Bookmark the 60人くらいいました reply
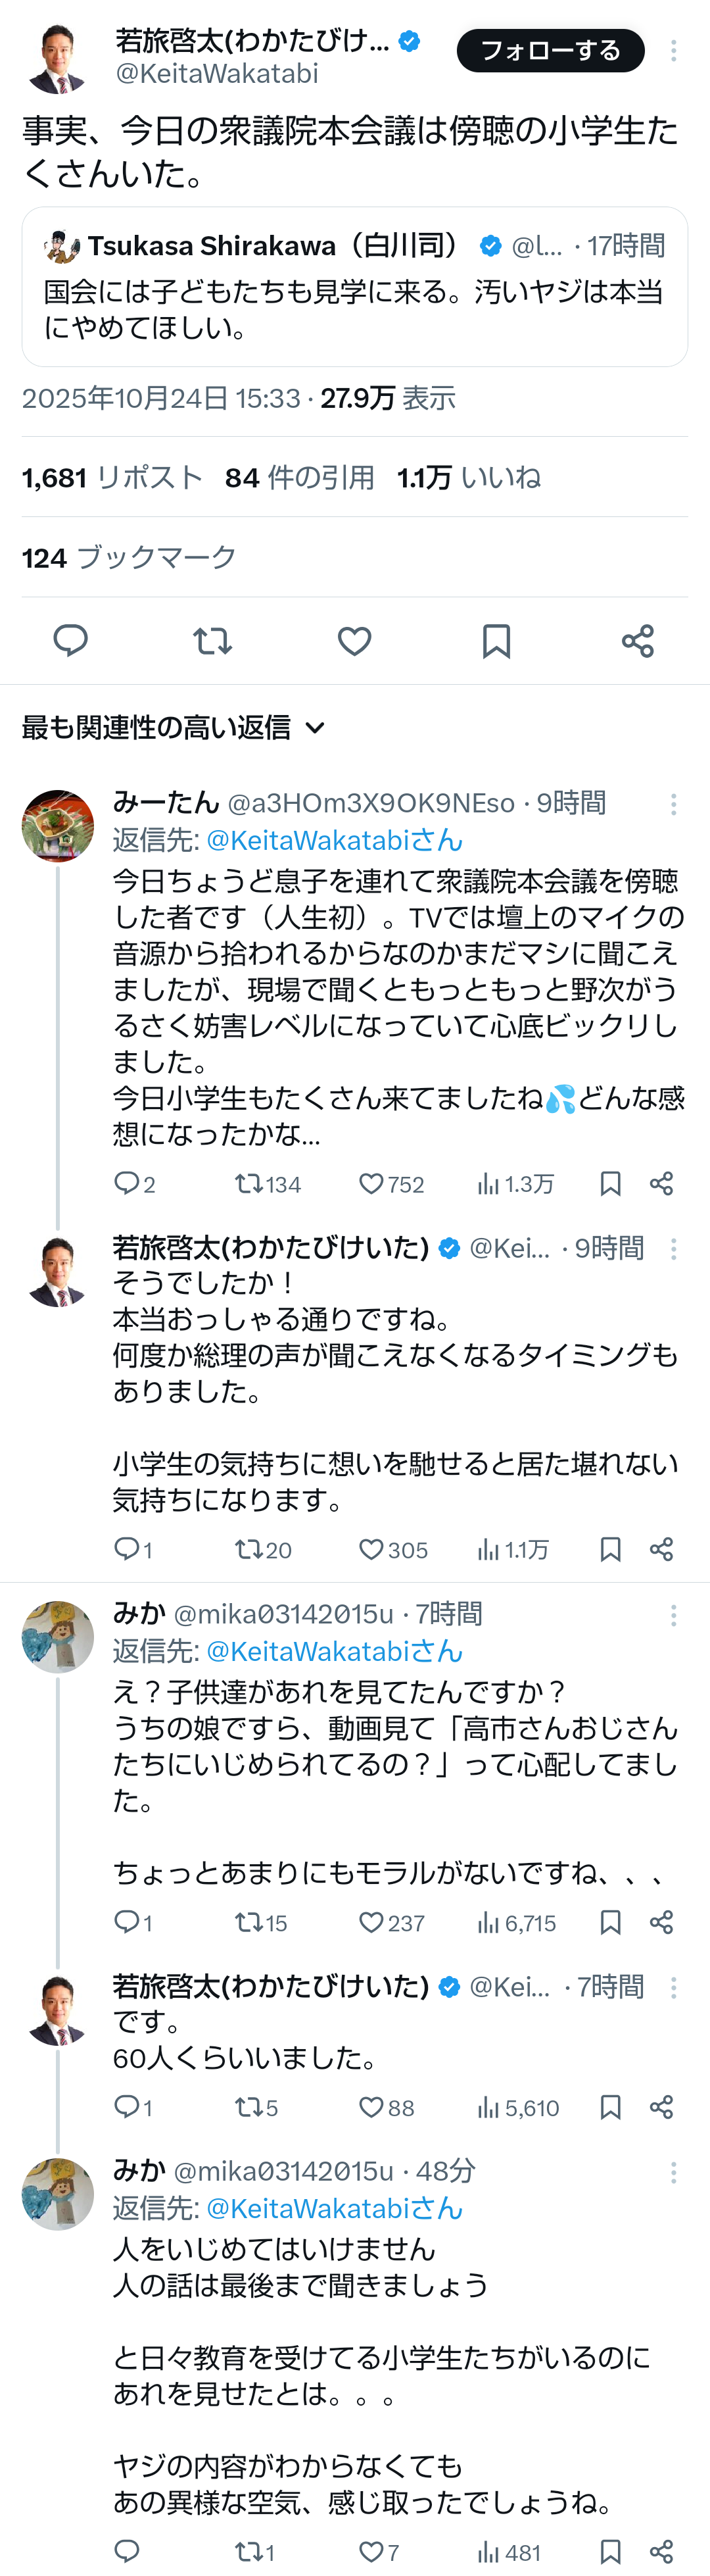 click(610, 2107)
